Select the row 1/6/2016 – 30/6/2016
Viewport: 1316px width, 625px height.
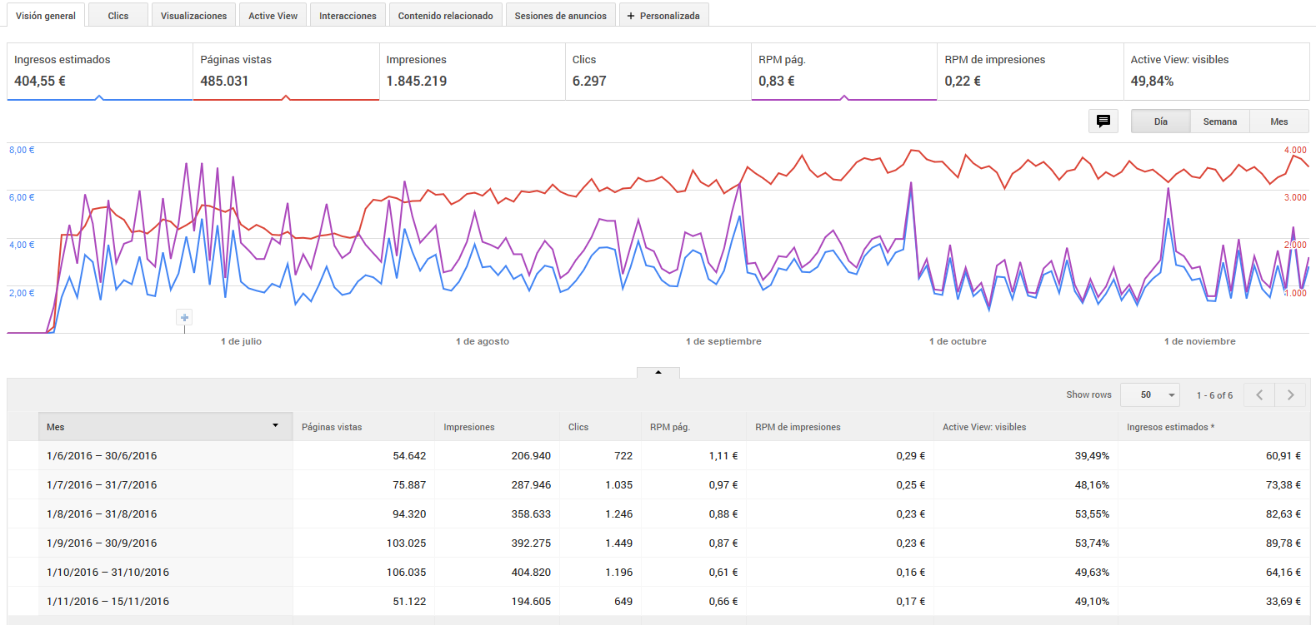coord(658,455)
